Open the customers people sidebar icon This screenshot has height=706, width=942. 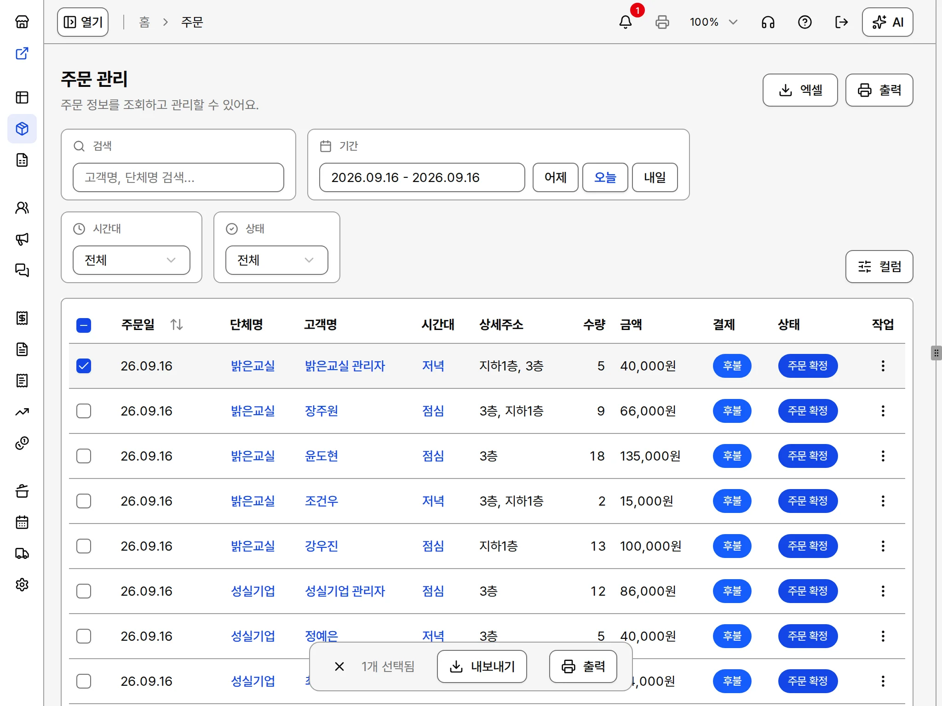[22, 208]
